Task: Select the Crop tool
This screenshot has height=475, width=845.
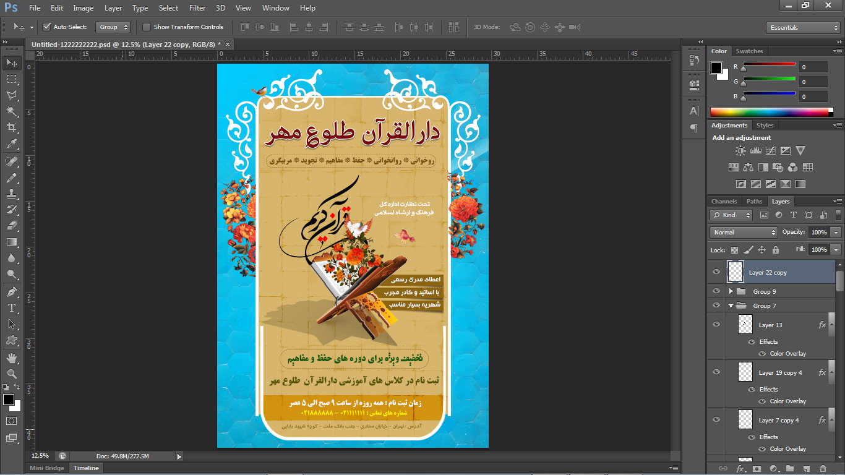Action: click(11, 127)
